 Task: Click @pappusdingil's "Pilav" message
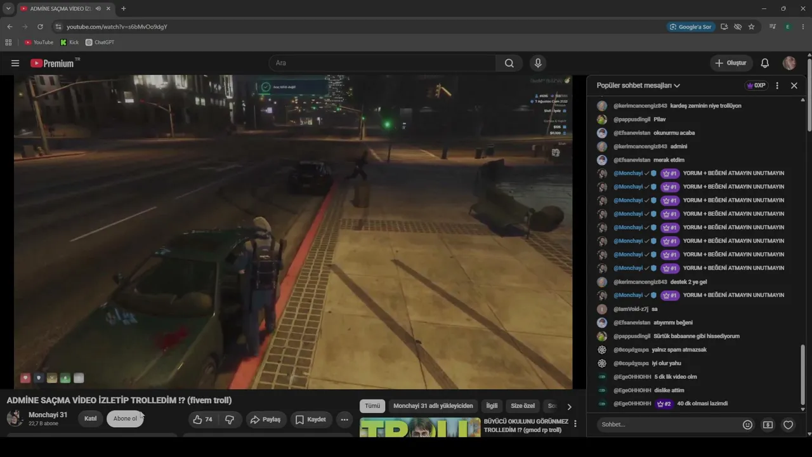[659, 119]
